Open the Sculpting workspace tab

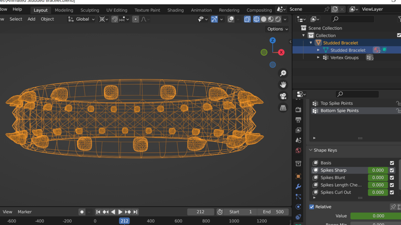click(89, 10)
